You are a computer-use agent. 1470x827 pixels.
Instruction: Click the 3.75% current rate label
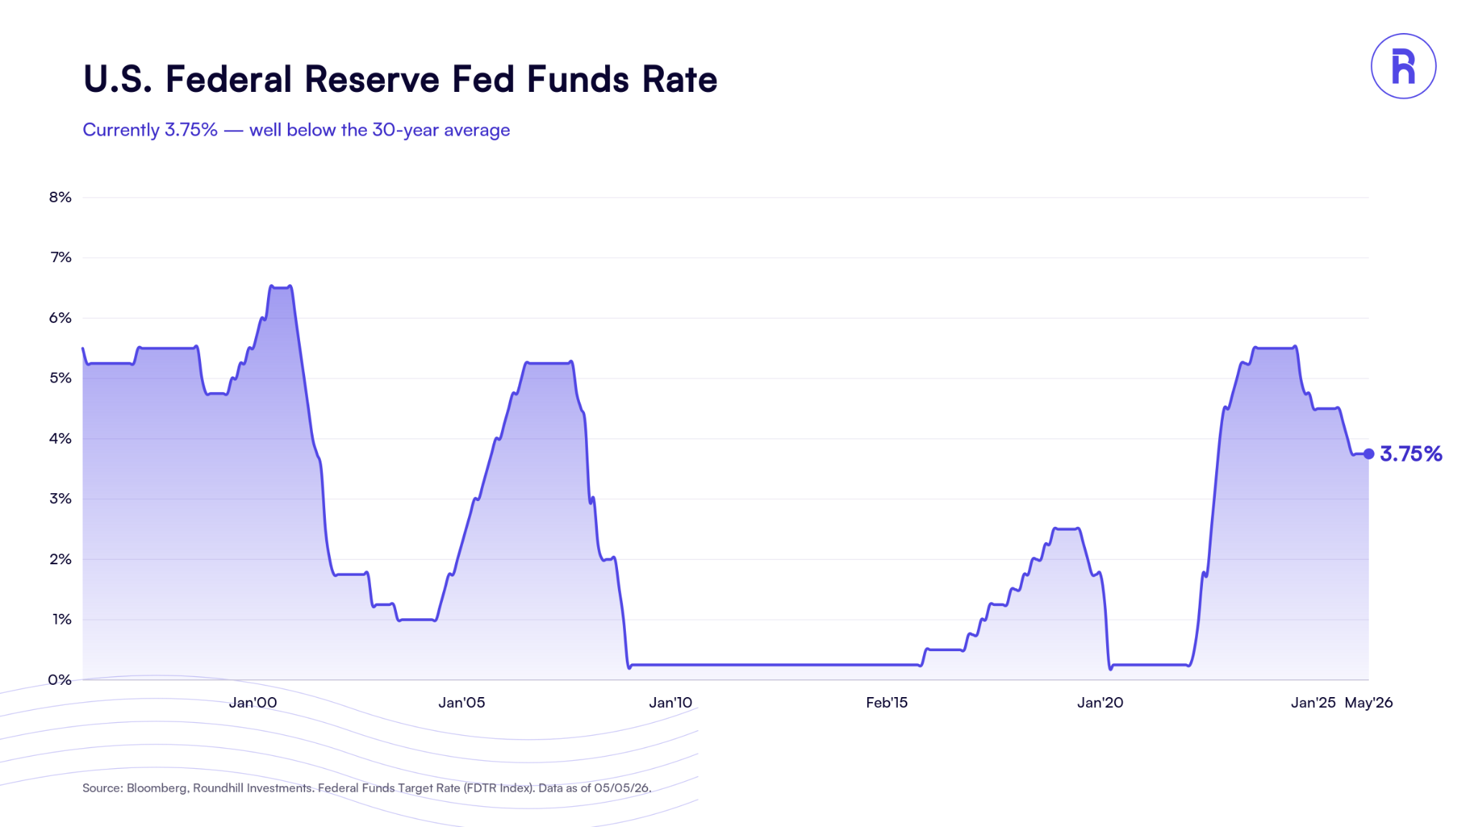[x=1410, y=454]
